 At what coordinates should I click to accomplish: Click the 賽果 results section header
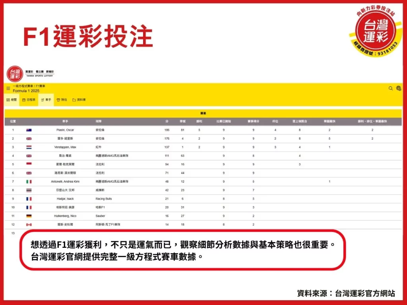point(203,113)
